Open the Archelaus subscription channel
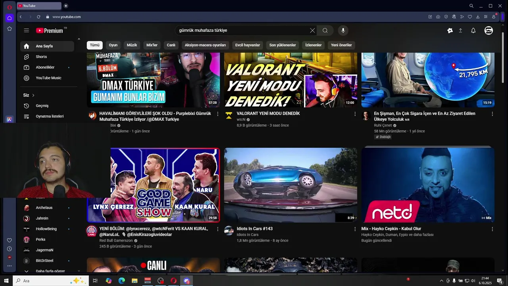The width and height of the screenshot is (508, 286). pos(47,208)
